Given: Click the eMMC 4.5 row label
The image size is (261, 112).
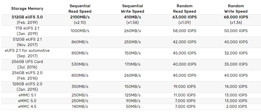Looking at the screenshot, I should click(x=27, y=106).
